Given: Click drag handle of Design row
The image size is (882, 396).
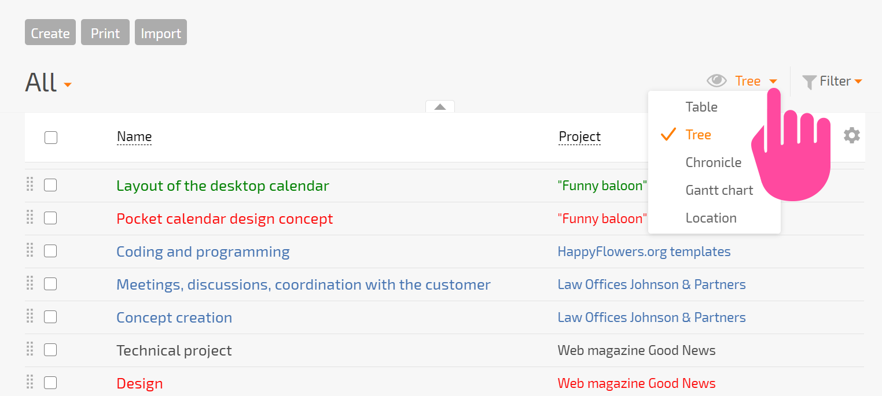Looking at the screenshot, I should pyautogui.click(x=30, y=382).
